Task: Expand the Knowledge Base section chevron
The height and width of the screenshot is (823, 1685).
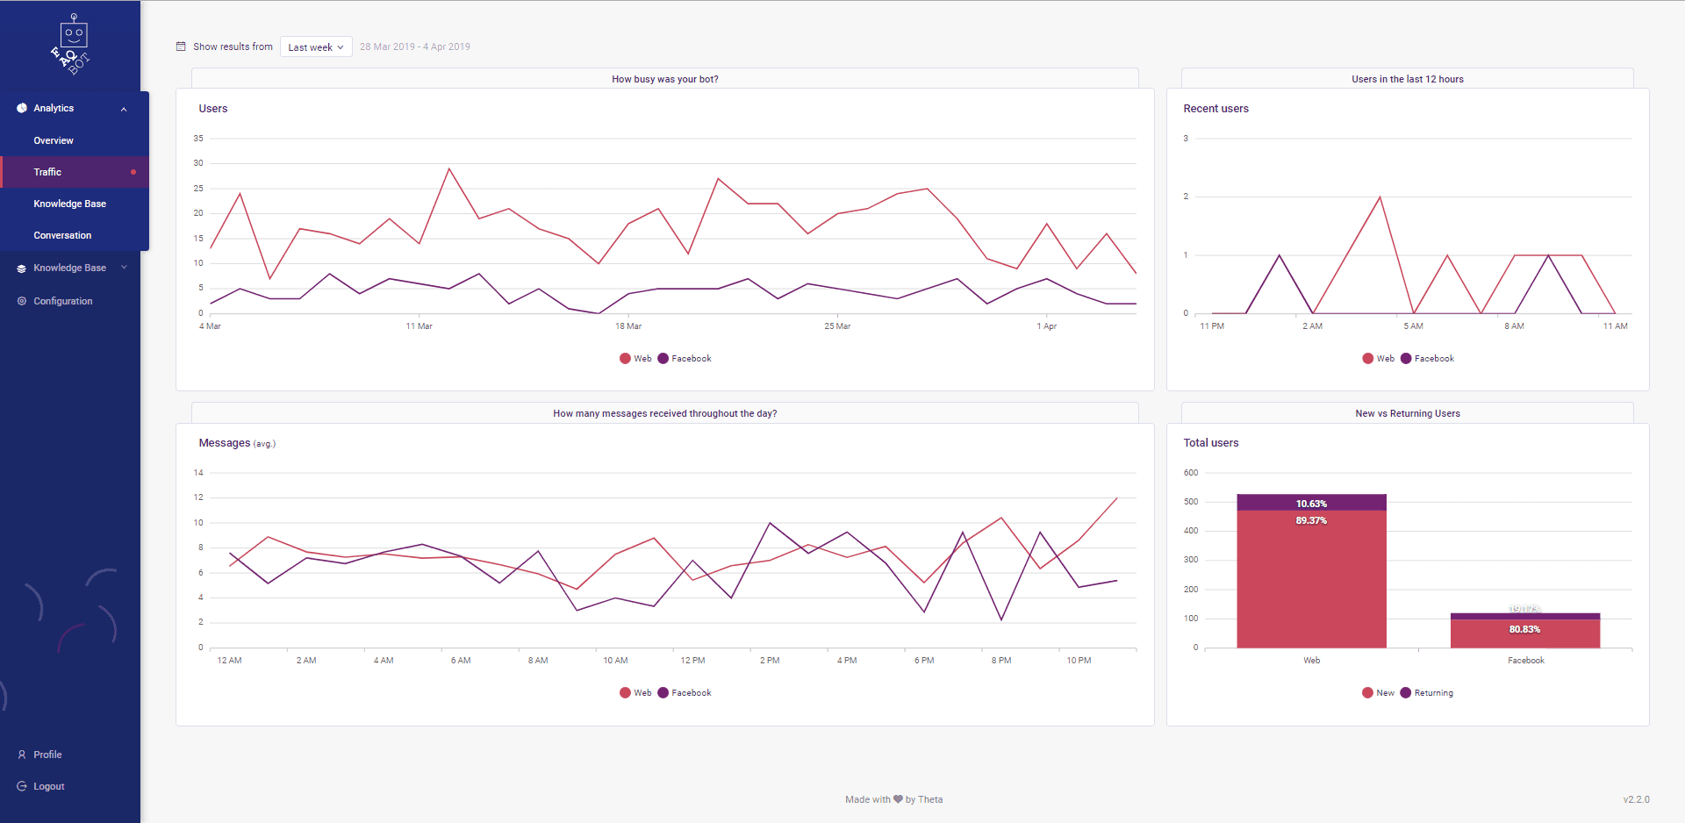Action: click(x=124, y=268)
